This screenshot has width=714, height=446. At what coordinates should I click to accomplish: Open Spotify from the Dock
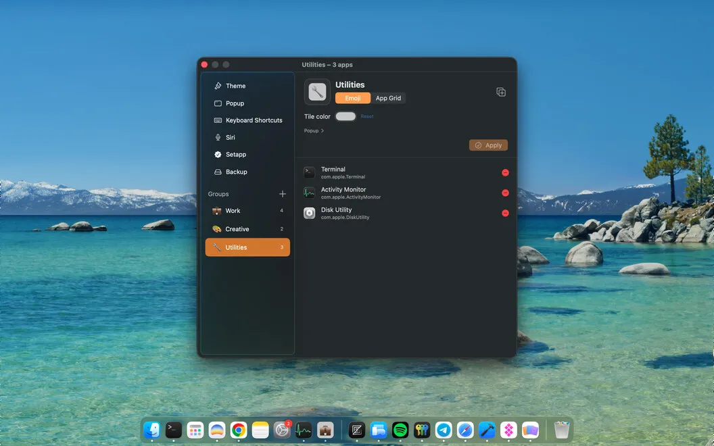click(400, 430)
